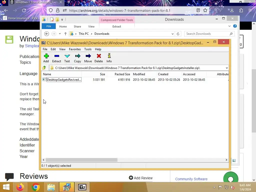Switch to 7-Zip taskbar icon
The image size is (256, 192).
click(82, 187)
